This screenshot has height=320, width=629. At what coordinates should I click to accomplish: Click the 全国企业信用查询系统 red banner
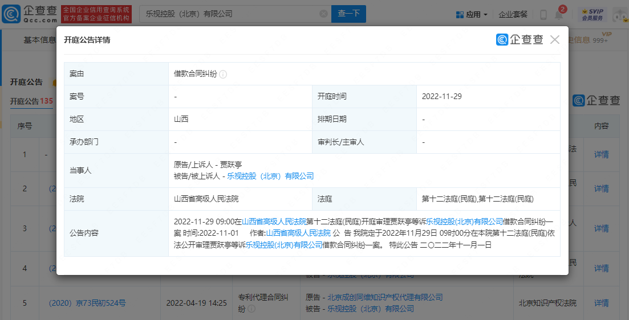(x=96, y=14)
